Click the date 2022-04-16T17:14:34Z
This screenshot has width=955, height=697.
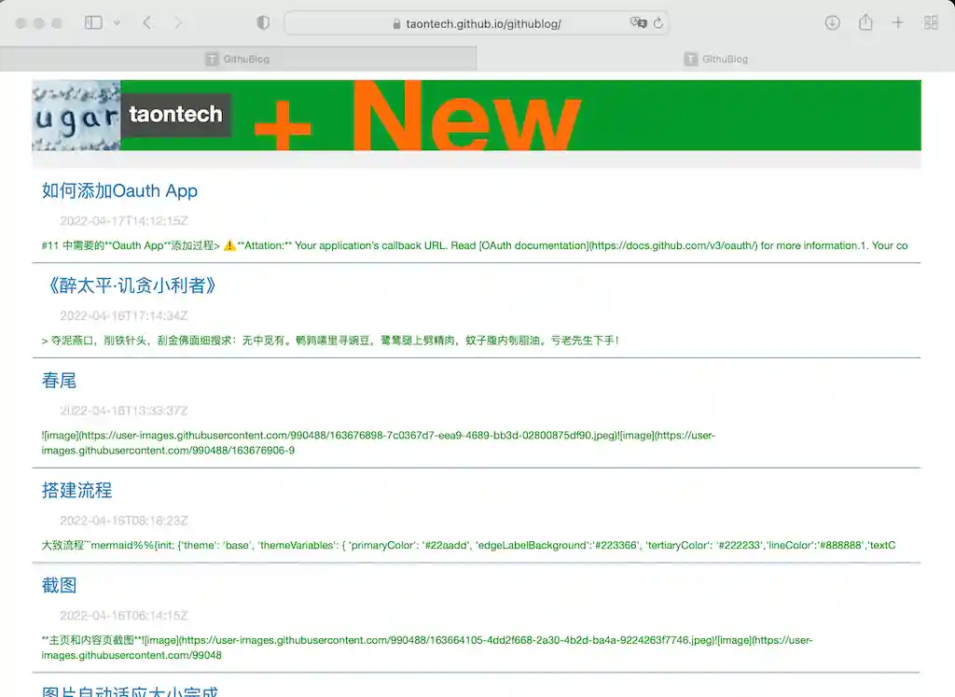[124, 315]
